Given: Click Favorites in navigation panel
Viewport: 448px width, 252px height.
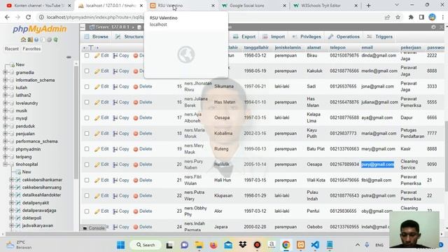Looking at the screenshot, I should [31, 49].
